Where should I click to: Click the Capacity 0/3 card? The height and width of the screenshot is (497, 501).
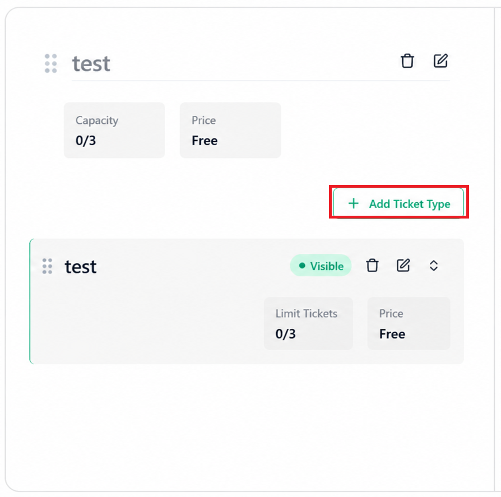(114, 131)
